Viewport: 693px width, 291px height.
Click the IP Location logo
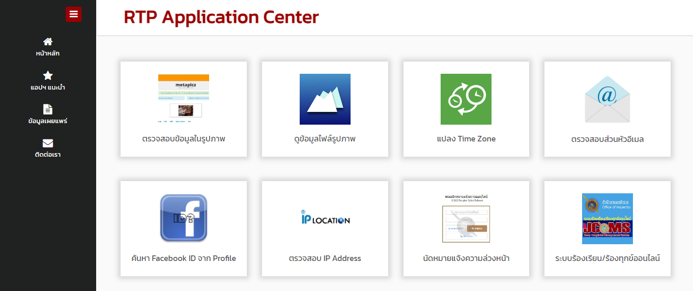[x=325, y=218]
